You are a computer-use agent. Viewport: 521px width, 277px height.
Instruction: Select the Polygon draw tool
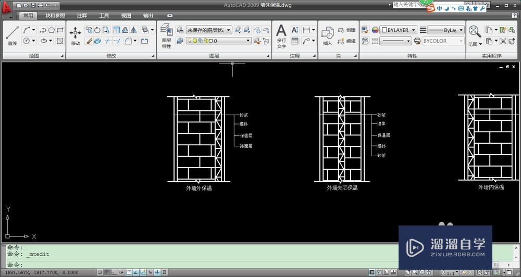coord(52,30)
